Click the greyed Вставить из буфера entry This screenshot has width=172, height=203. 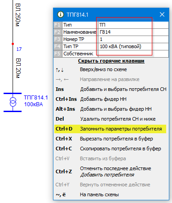(103, 158)
